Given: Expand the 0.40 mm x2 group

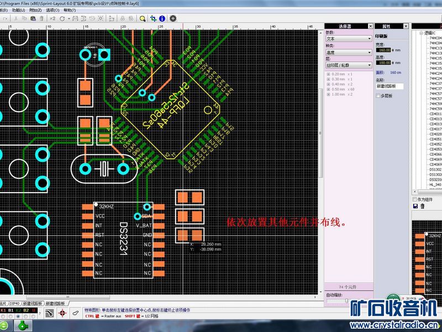Looking at the screenshot, I should coord(328,85).
